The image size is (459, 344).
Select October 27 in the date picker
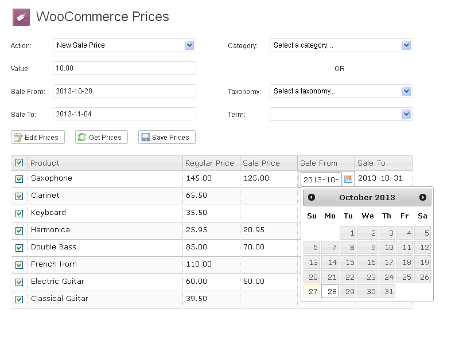click(312, 291)
